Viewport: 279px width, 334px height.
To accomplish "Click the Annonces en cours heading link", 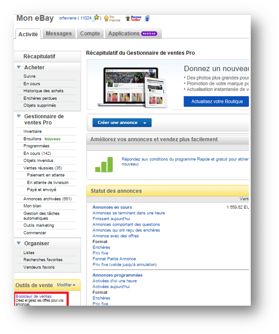I will [x=112, y=207].
